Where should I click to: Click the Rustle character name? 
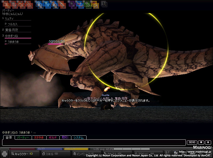click(105, 95)
